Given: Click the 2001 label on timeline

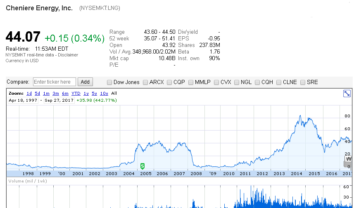Looking at the screenshot, I should tap(78, 173).
